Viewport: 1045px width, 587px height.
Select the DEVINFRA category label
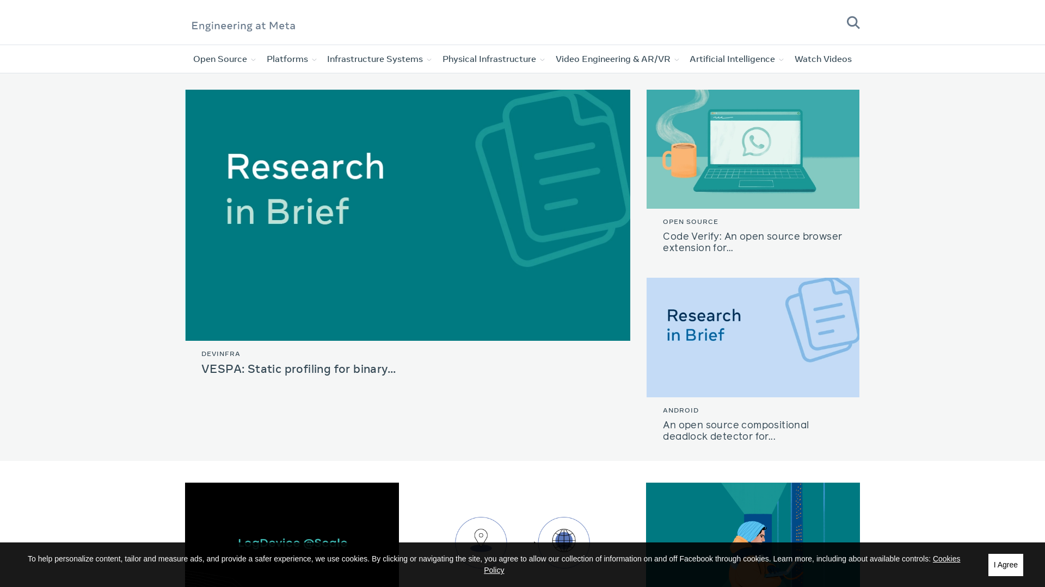(220, 354)
